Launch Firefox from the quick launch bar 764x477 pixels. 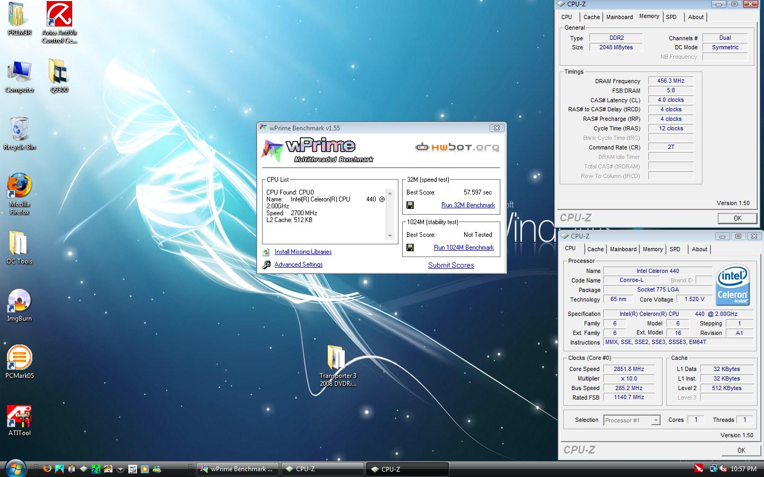click(x=47, y=469)
